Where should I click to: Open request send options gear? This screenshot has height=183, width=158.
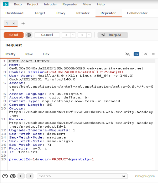[x=29, y=35]
